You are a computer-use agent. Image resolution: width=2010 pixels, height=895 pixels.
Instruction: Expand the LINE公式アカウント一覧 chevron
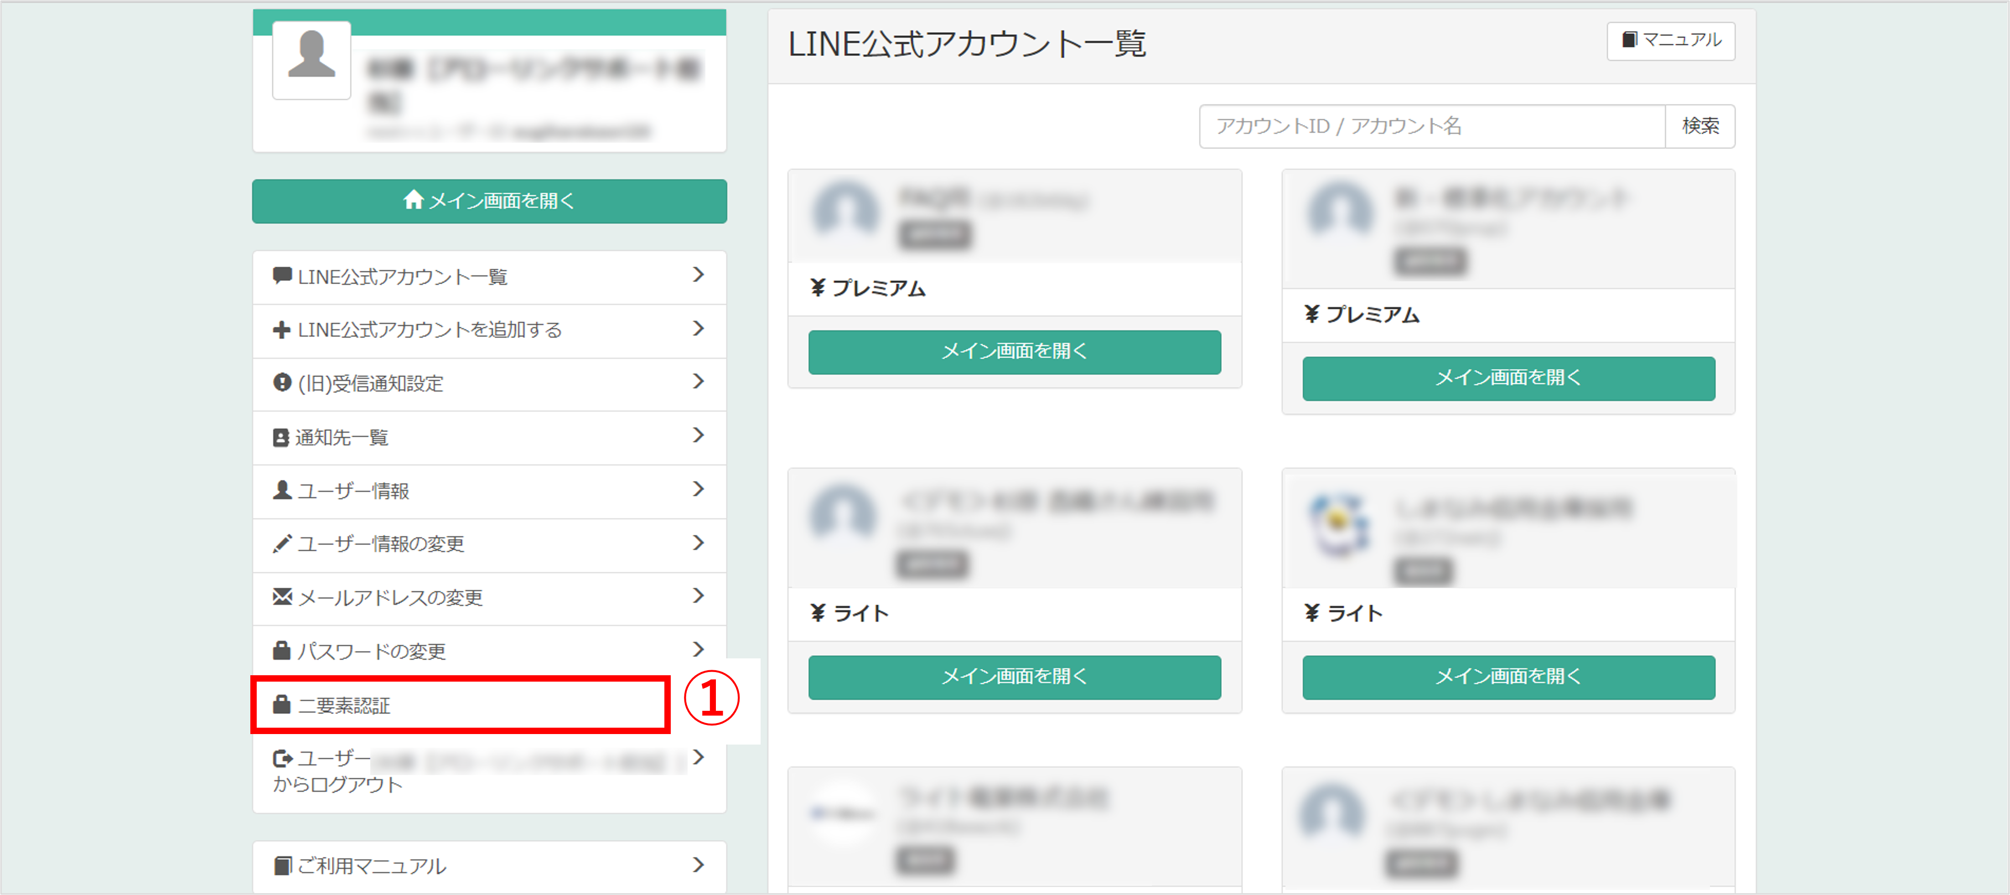tap(699, 274)
